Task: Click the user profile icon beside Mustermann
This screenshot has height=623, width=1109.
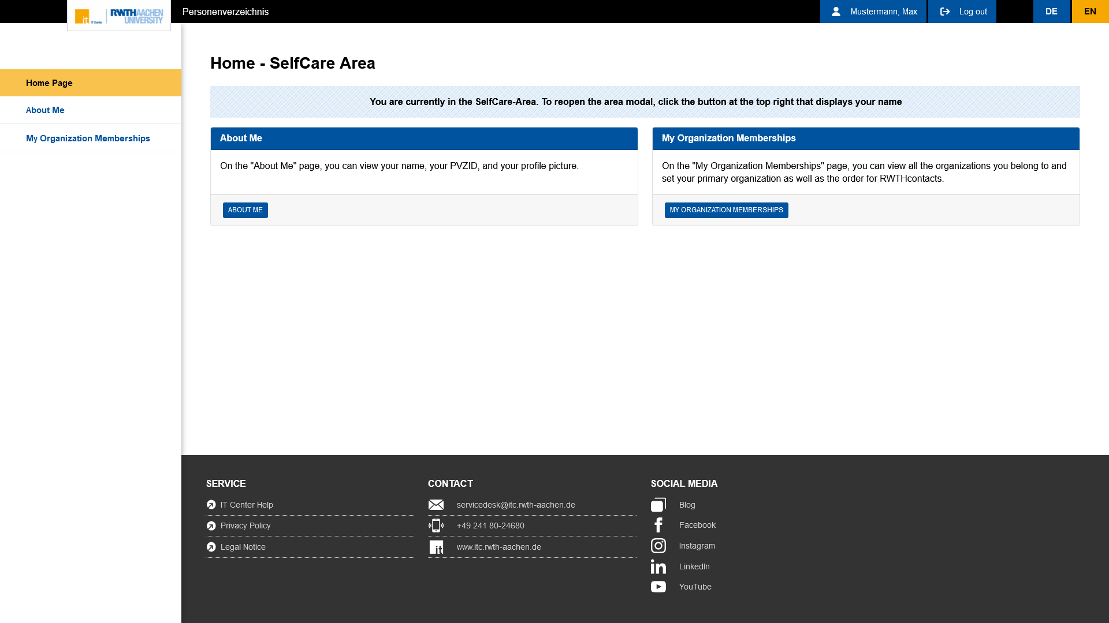Action: [x=836, y=12]
